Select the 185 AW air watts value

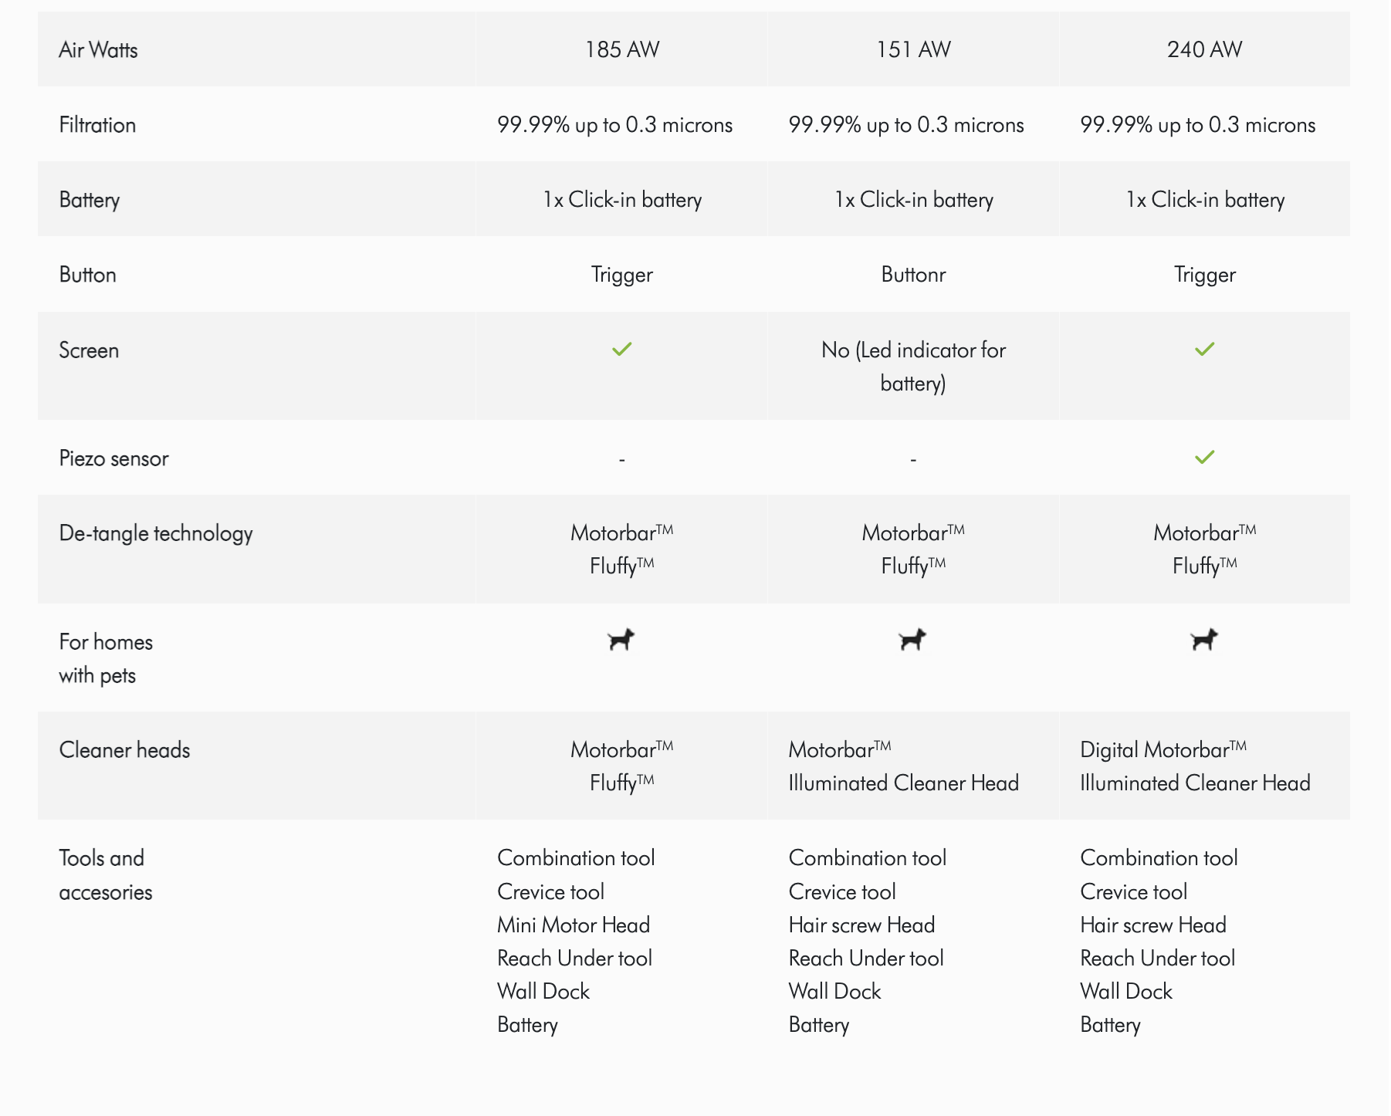tap(622, 49)
